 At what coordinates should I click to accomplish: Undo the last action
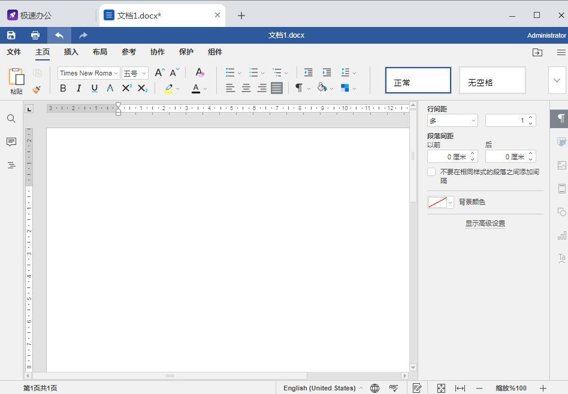pos(59,35)
